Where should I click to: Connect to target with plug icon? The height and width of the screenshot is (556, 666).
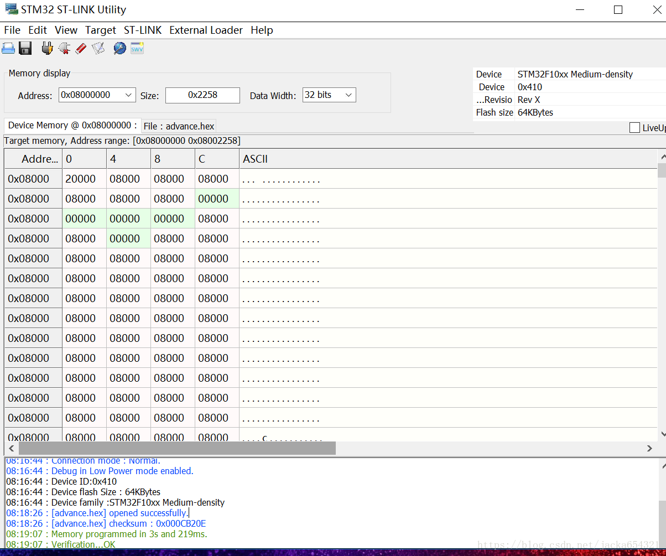click(x=47, y=49)
